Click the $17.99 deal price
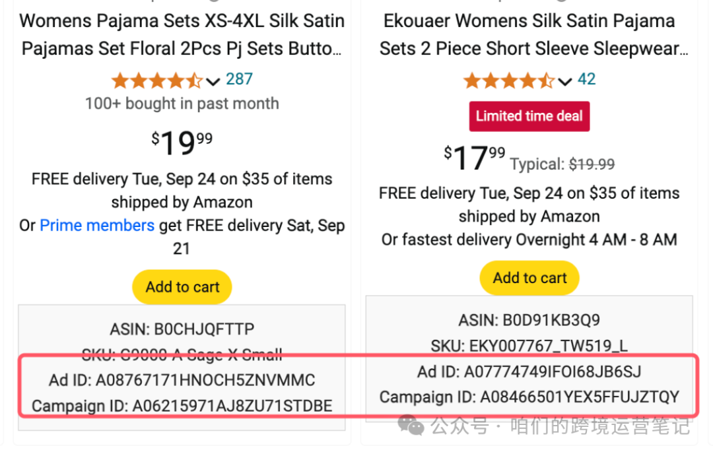The image size is (713, 454). [x=475, y=158]
